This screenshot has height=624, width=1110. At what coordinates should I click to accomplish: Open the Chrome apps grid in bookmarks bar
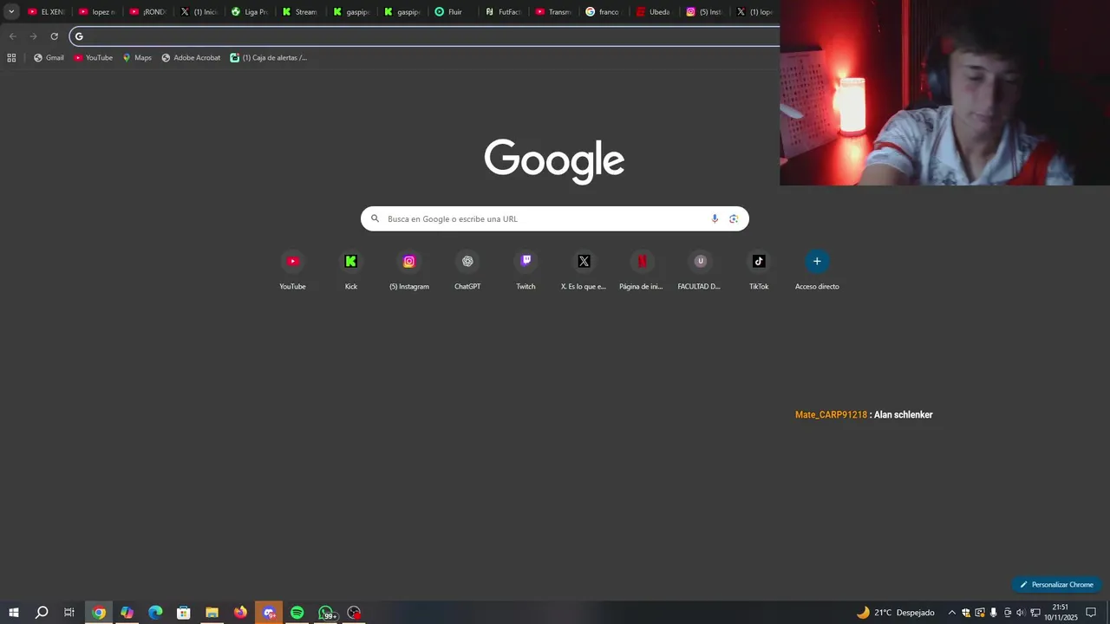11,58
